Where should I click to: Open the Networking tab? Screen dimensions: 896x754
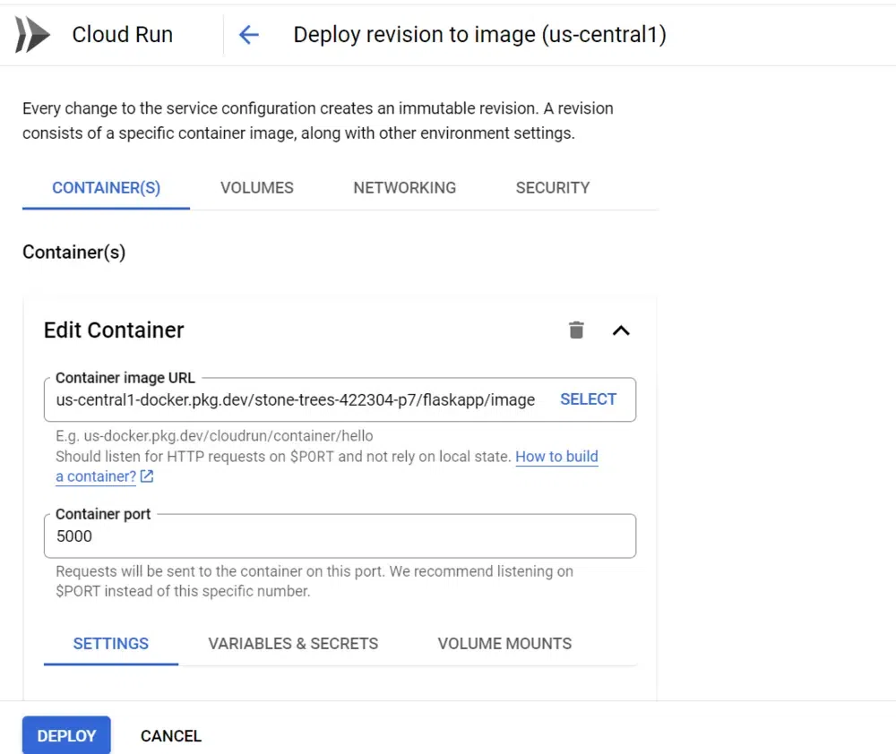click(404, 188)
